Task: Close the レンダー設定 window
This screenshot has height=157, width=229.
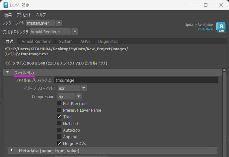Action: click(x=221, y=5)
